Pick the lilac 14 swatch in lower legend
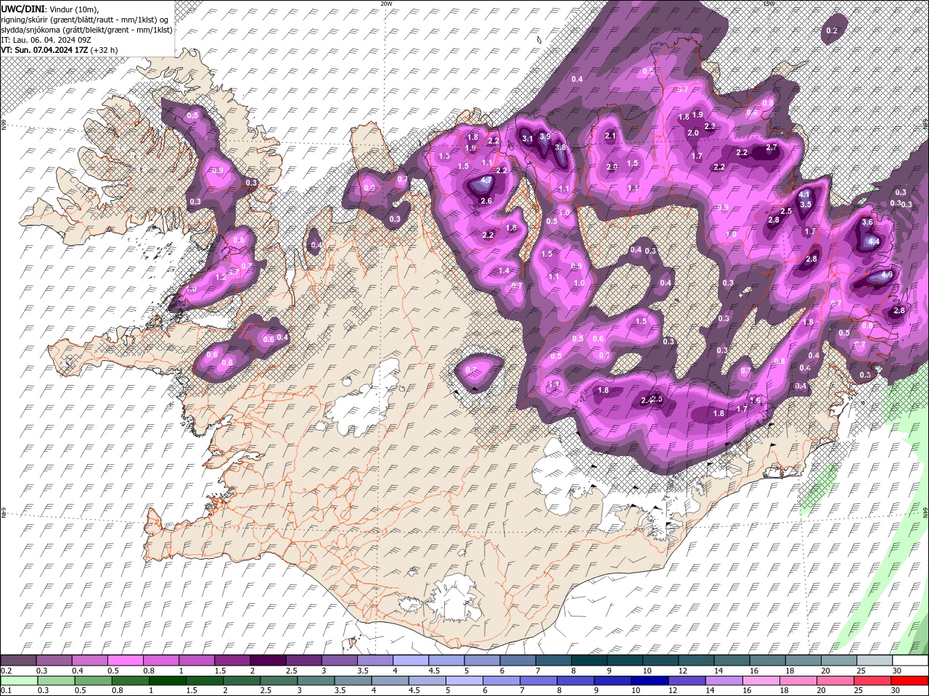Screen dimensions: 929x696 (724, 681)
